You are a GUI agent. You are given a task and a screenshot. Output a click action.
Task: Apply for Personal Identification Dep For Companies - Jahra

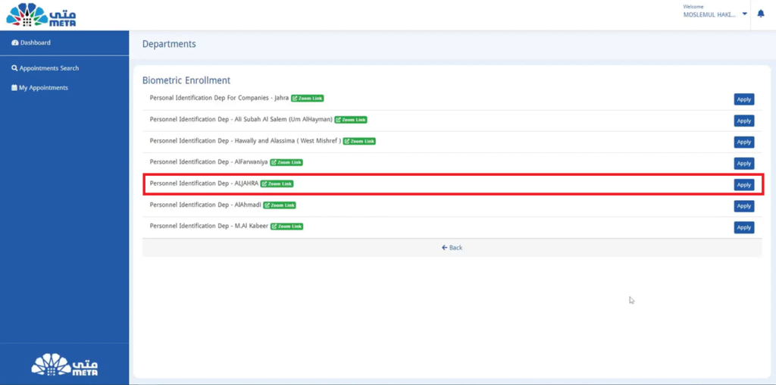743,99
